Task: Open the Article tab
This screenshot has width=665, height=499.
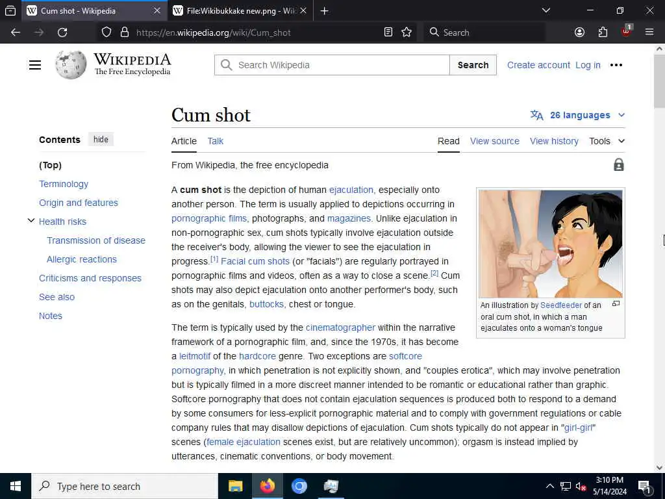Action: [184, 141]
